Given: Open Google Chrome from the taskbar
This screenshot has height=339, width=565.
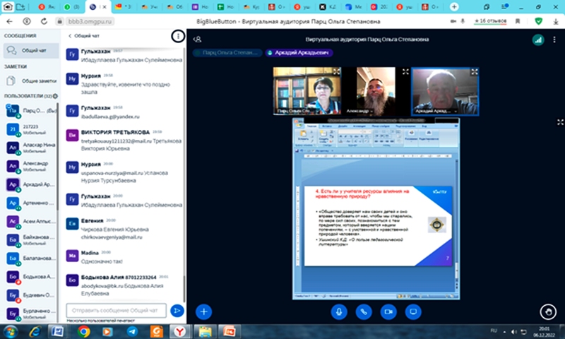Looking at the screenshot, I should pos(83,331).
